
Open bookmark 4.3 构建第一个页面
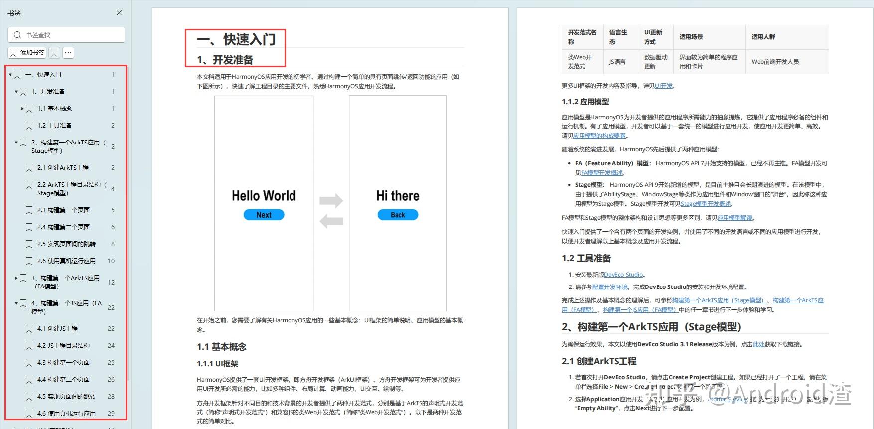64,362
